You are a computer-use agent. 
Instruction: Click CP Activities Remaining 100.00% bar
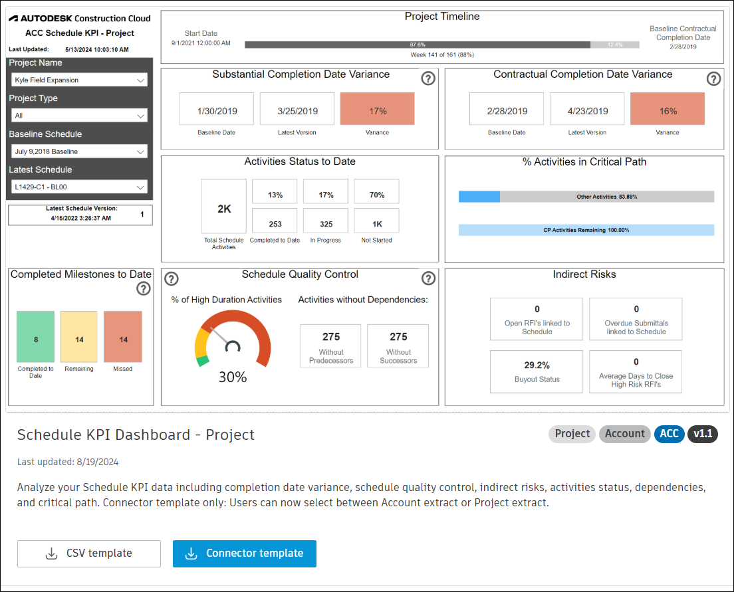pos(586,230)
